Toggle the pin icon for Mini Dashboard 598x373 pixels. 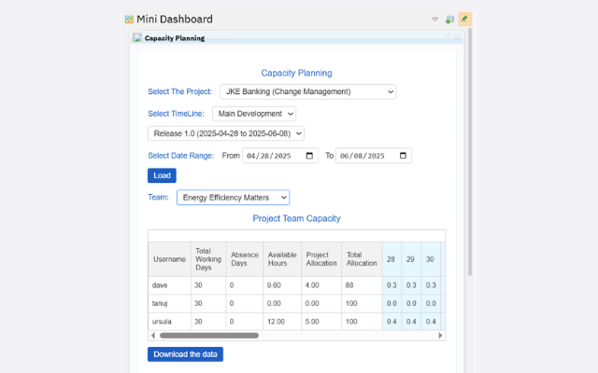[465, 19]
